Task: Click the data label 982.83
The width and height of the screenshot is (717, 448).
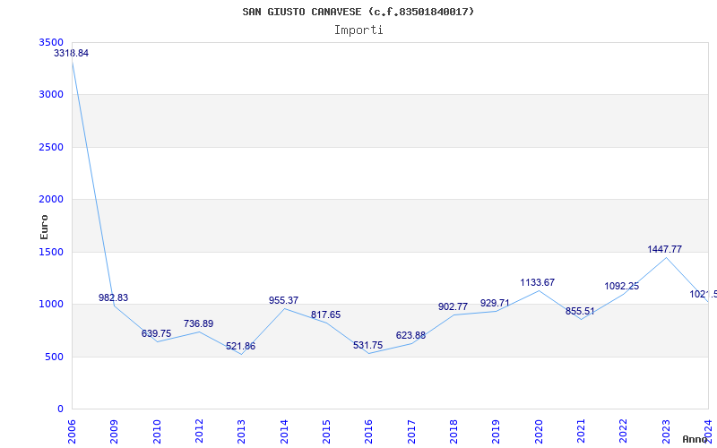Action: [114, 297]
